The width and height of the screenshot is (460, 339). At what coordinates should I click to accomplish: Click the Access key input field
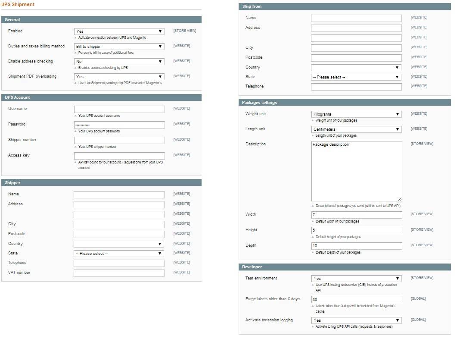tap(119, 156)
